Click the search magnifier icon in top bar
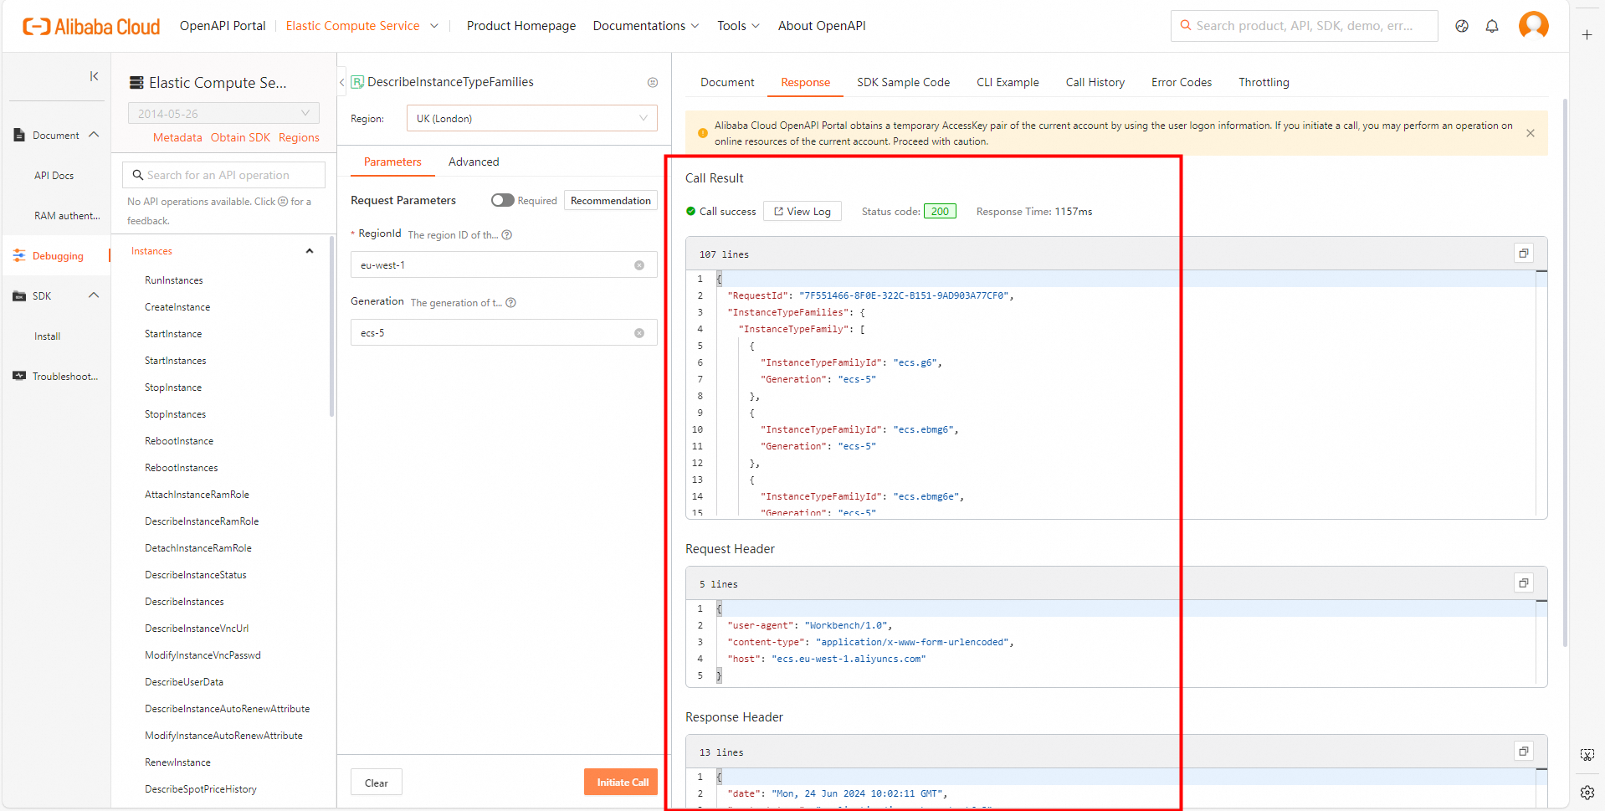Viewport: 1605px width, 811px height. pyautogui.click(x=1186, y=26)
